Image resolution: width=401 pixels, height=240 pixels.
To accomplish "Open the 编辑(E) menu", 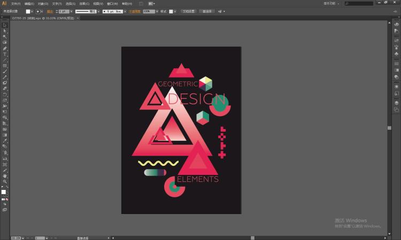I will (29, 4).
